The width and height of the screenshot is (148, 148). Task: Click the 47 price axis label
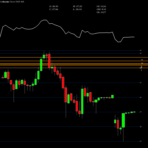click(141, 83)
